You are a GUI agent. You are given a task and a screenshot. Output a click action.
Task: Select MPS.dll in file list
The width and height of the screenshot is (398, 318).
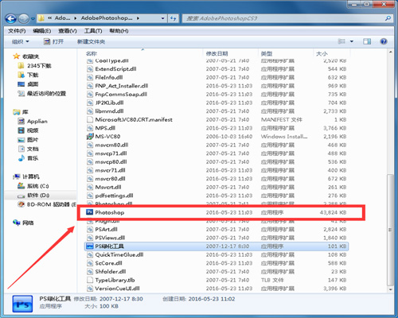coord(105,128)
